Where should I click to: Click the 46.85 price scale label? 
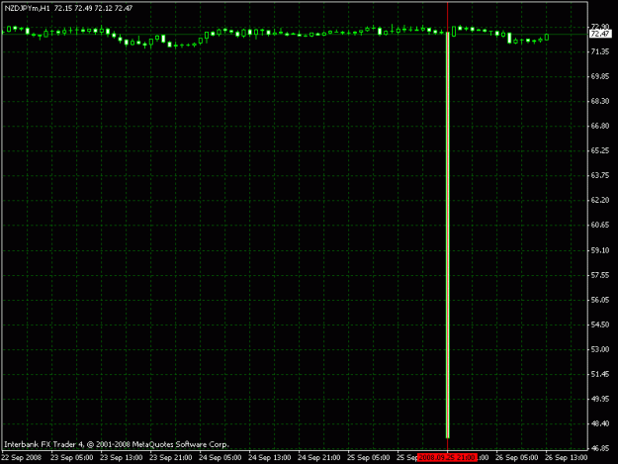[600, 448]
